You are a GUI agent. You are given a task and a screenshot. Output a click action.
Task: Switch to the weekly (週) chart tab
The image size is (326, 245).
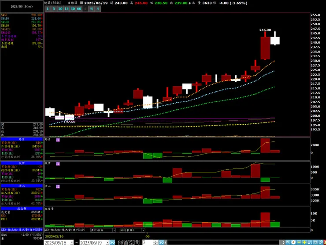pos(92,9)
